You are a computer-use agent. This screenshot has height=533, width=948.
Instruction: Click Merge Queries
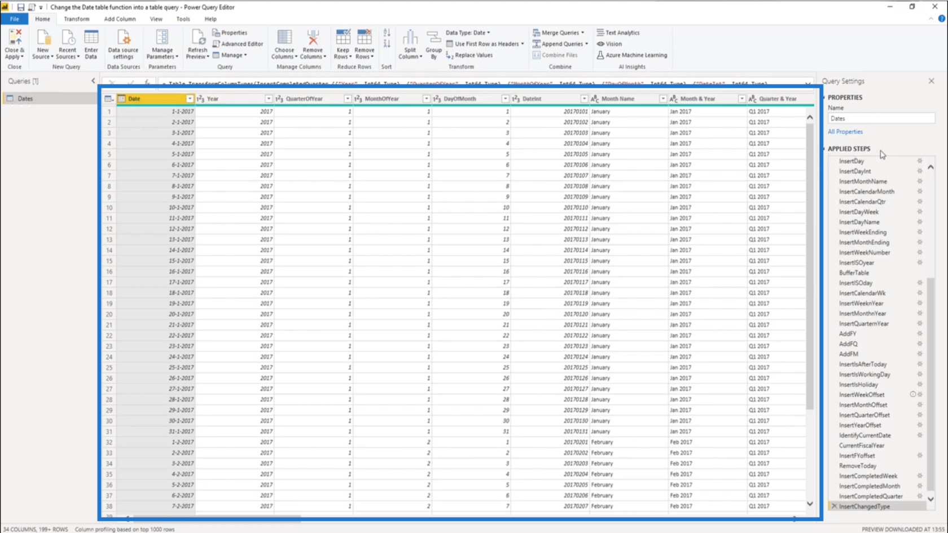(559, 33)
